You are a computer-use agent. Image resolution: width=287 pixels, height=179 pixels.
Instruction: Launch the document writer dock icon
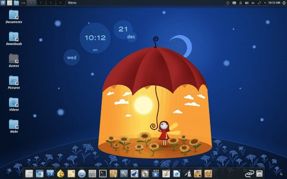click(x=177, y=174)
